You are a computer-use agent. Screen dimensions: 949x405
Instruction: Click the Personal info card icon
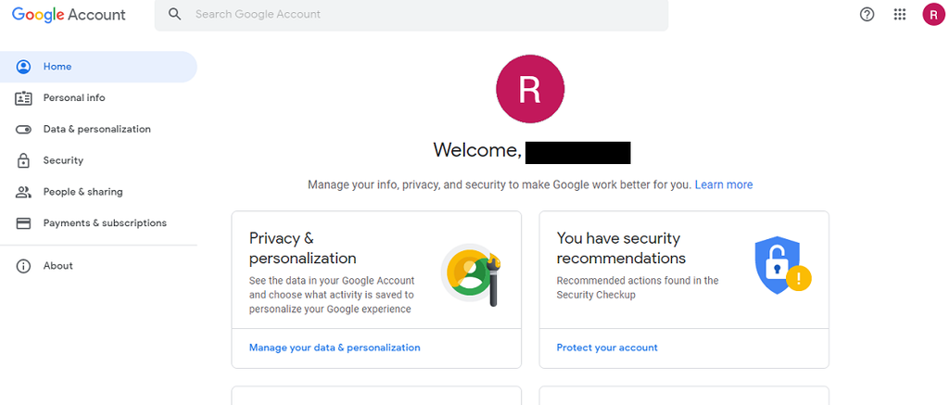tap(24, 98)
